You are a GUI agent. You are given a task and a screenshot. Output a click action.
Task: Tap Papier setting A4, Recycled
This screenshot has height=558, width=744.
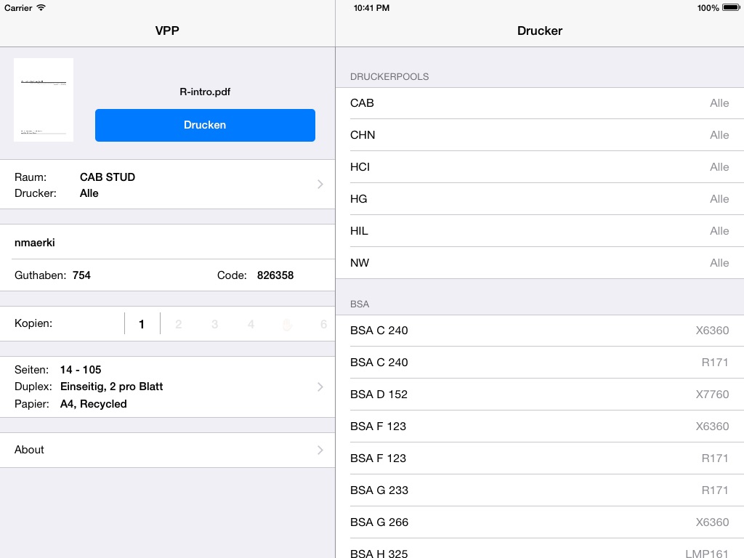(x=94, y=404)
